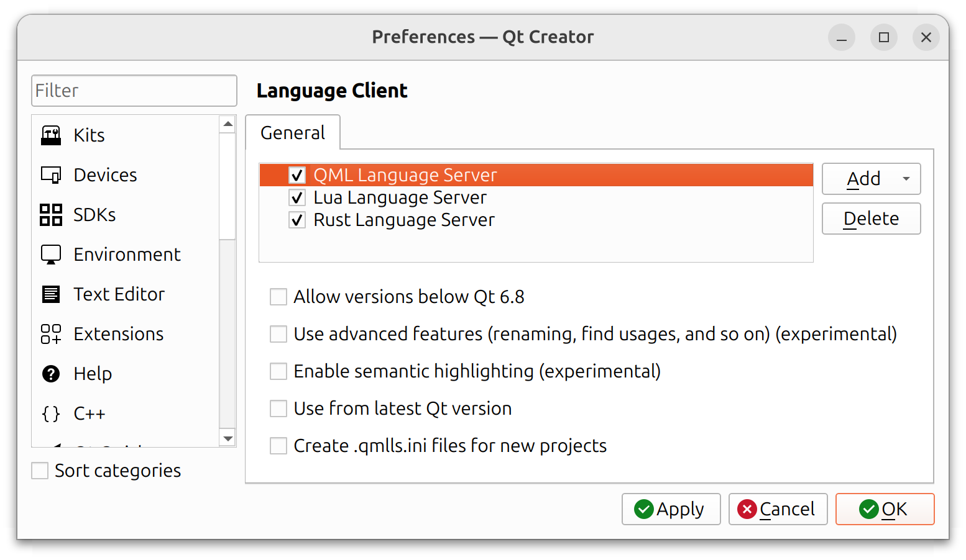The width and height of the screenshot is (966, 560).
Task: Uncheck the Lua Language Server checkbox
Action: (297, 198)
